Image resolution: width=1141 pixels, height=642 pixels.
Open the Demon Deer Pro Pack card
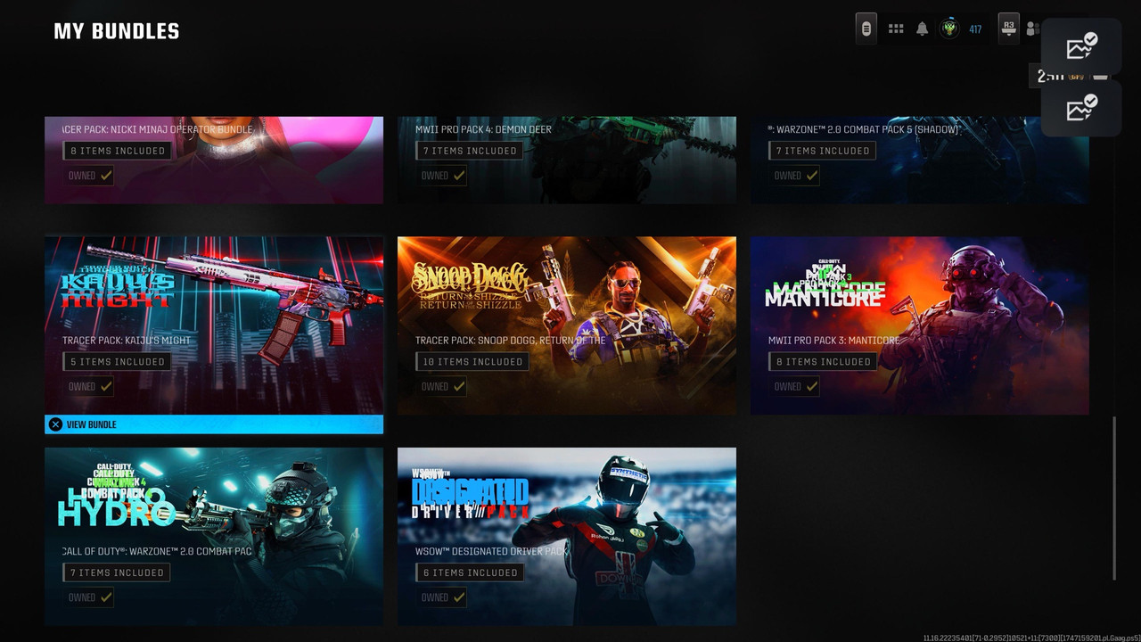coord(567,160)
